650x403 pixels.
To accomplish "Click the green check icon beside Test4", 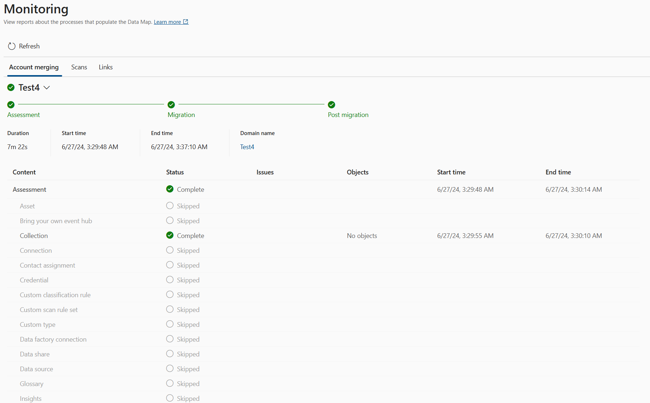I will [11, 87].
